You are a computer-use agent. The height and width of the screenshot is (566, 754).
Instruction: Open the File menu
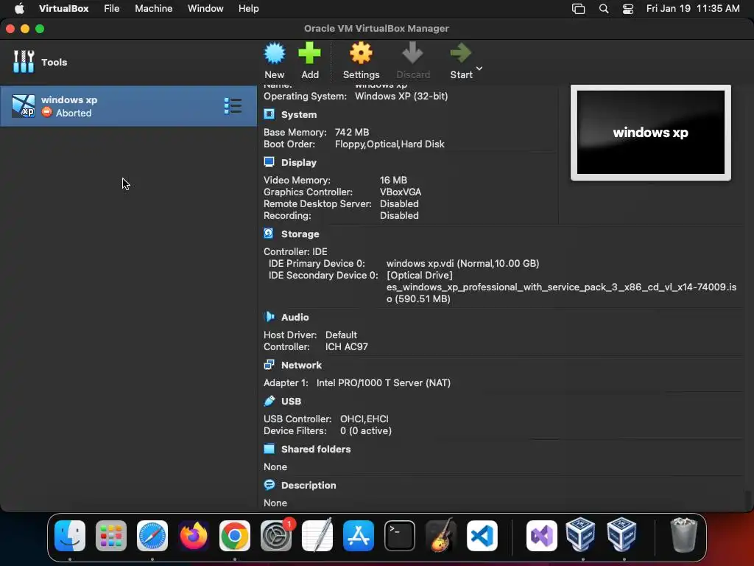point(112,9)
